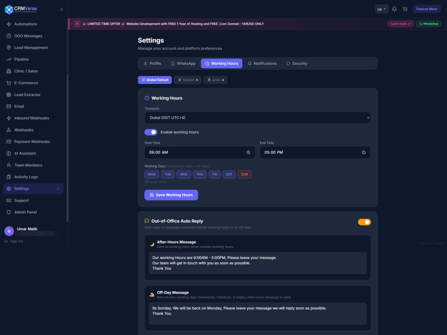The height and width of the screenshot is (335, 447).
Task: Toggle MON working day
Action: pos(152,174)
